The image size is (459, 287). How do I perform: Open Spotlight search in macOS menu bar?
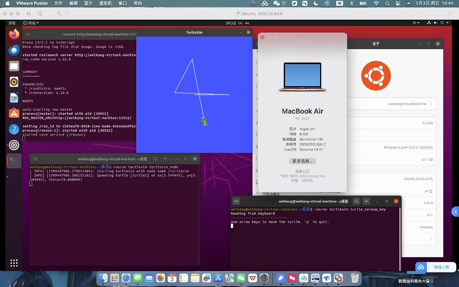[387, 3]
